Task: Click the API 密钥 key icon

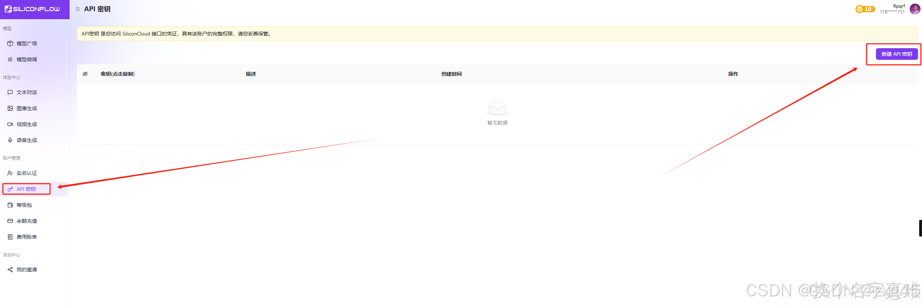Action: pos(10,189)
